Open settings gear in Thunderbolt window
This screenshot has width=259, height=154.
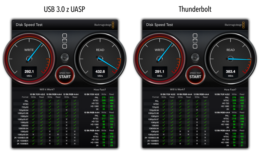click(195, 57)
